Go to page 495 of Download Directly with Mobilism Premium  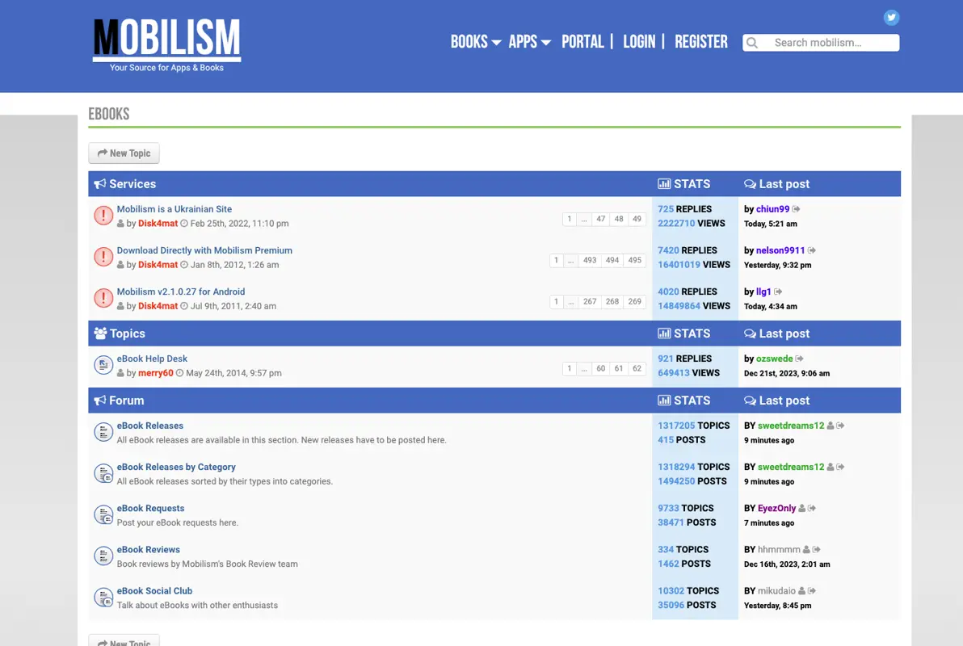tap(635, 260)
